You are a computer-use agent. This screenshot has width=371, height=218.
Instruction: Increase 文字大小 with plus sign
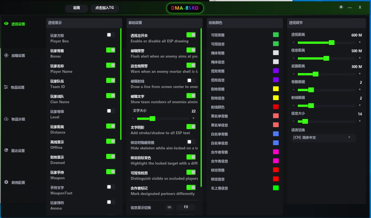(x=193, y=118)
